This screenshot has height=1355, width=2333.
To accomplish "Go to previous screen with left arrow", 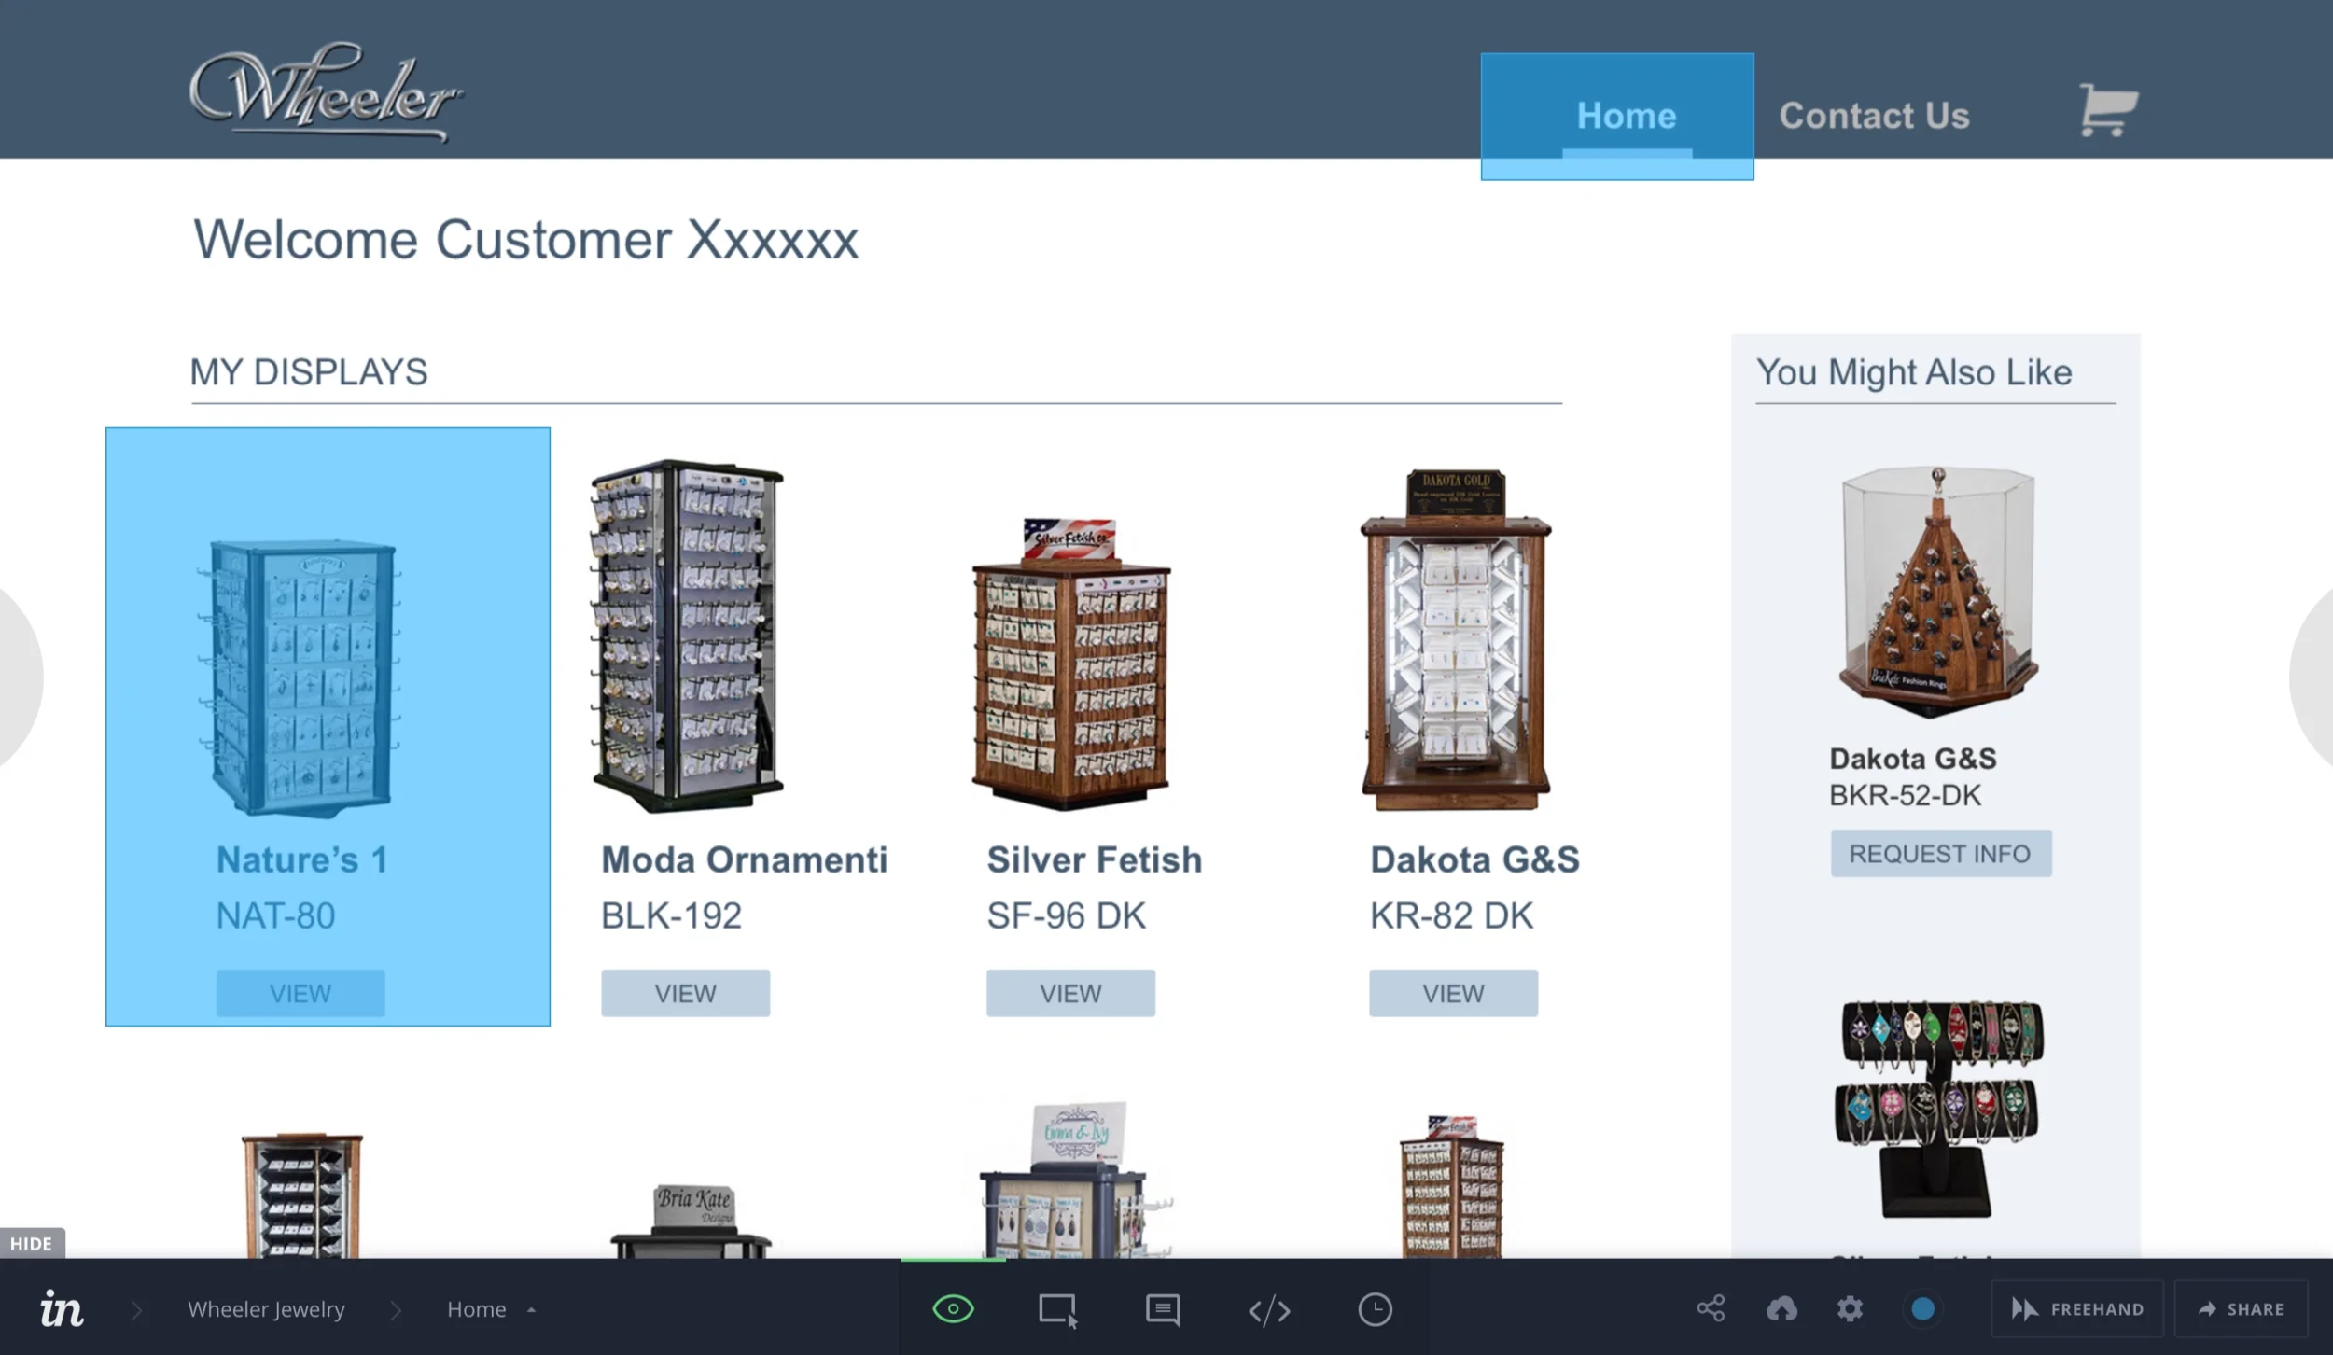I will click(19, 677).
